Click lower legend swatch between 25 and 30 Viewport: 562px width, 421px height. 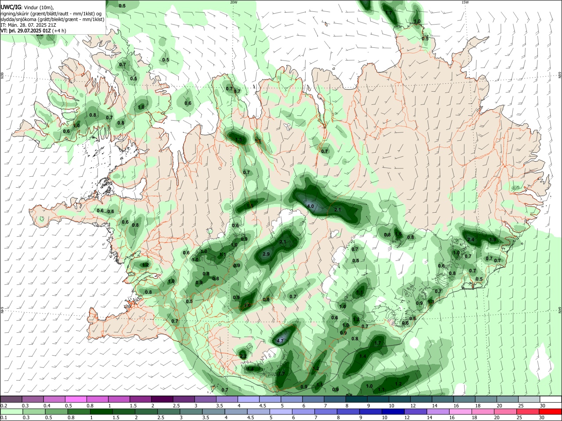point(528,411)
